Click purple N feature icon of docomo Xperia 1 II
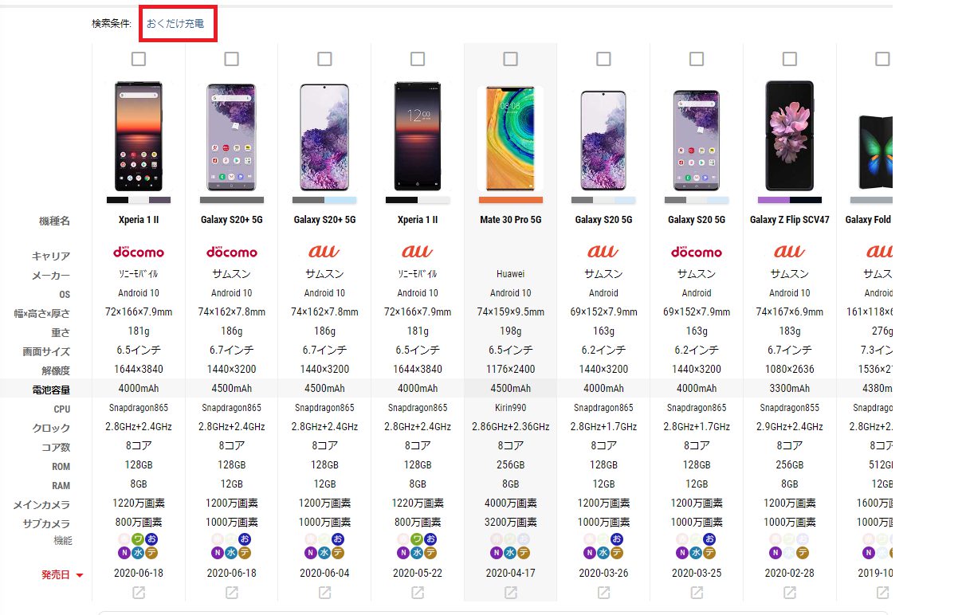This screenshot has width=966, height=615. click(x=125, y=553)
